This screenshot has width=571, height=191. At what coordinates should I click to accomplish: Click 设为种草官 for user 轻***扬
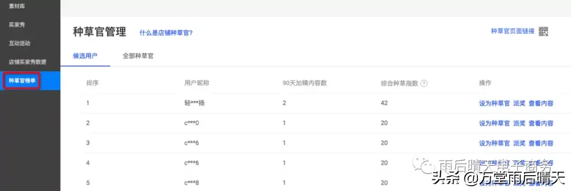coord(494,103)
